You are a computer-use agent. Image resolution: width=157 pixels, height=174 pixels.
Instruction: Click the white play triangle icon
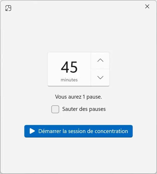coord(32,131)
